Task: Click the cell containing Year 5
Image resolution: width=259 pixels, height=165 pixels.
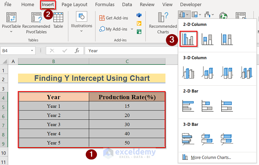Action: (x=54, y=143)
